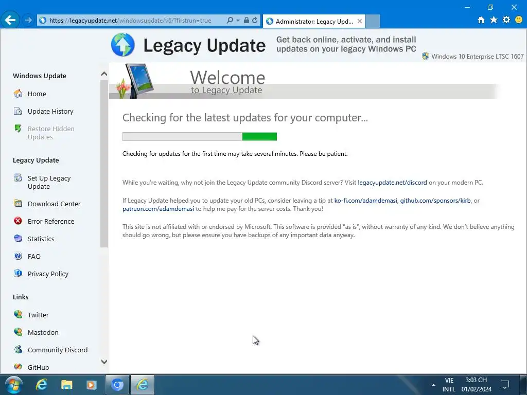This screenshot has height=395, width=527.
Task: Open the media player taskbar icon
Action: [92, 385]
